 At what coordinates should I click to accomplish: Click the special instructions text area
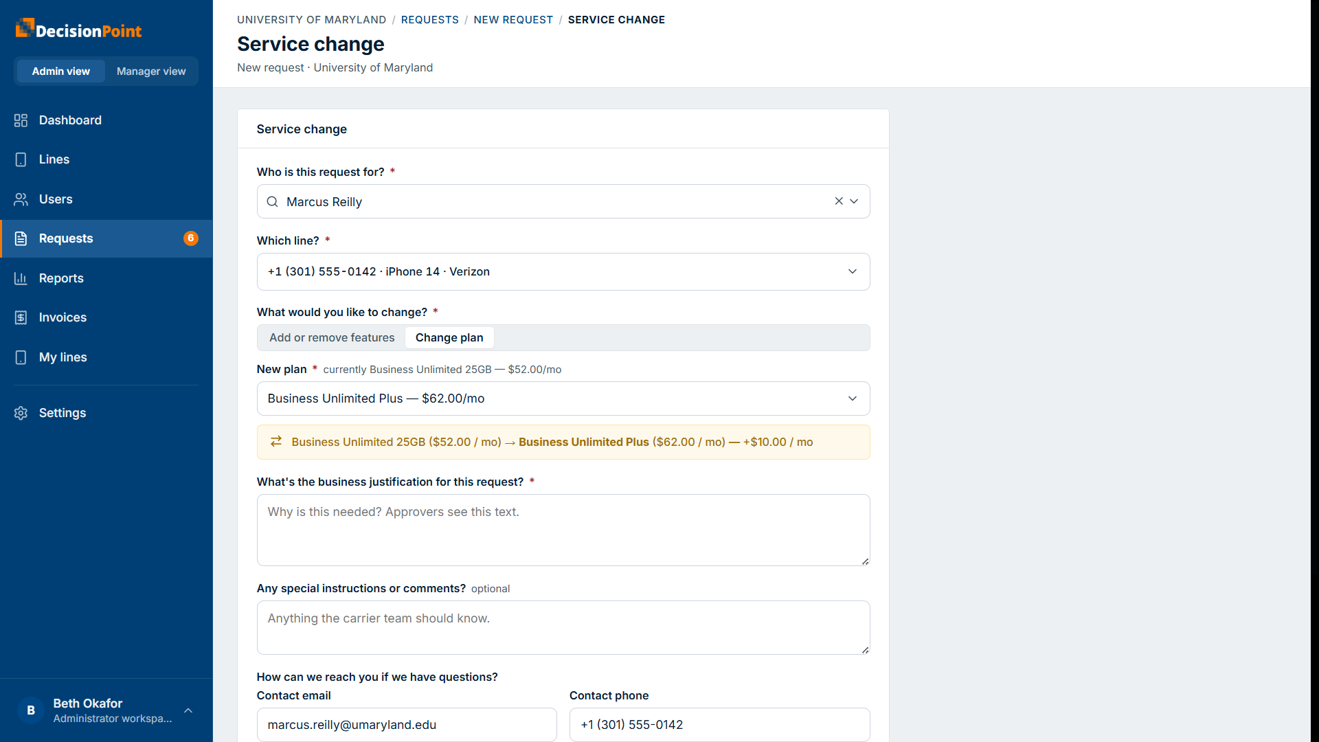(563, 628)
